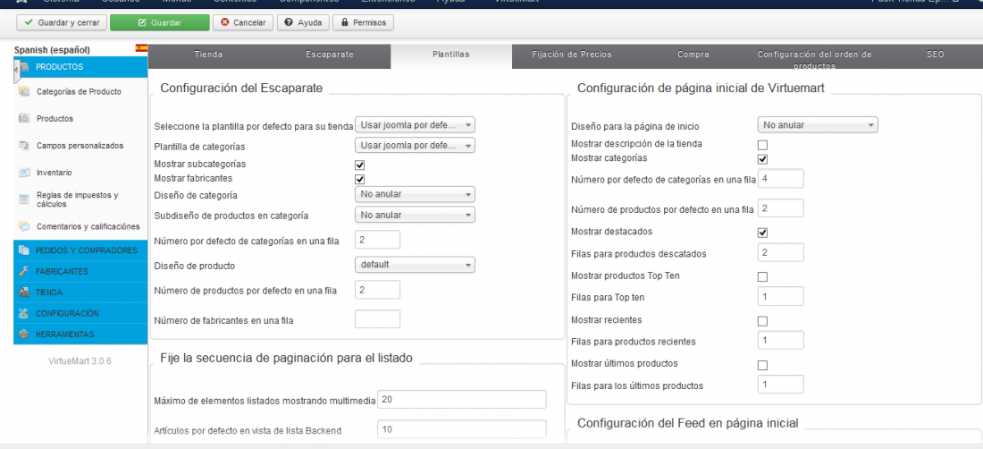Click the Inventario chart icon
This screenshot has height=449, width=983.
(24, 172)
